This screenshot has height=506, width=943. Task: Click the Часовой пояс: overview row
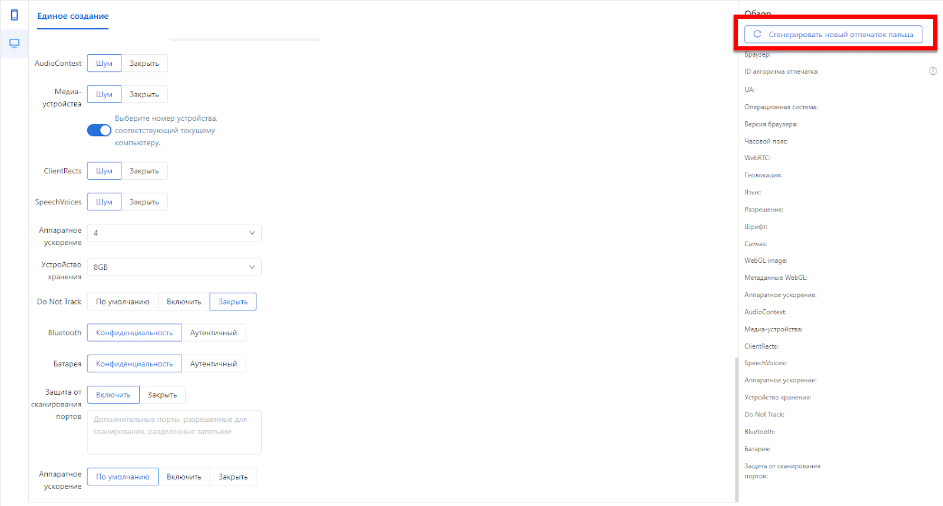point(766,141)
